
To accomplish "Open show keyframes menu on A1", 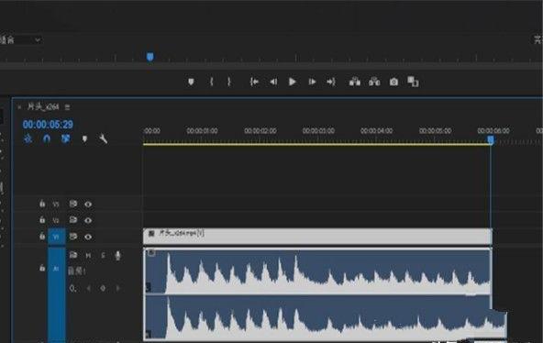I will [x=72, y=288].
